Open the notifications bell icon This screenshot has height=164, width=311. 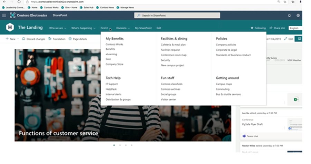289,16
